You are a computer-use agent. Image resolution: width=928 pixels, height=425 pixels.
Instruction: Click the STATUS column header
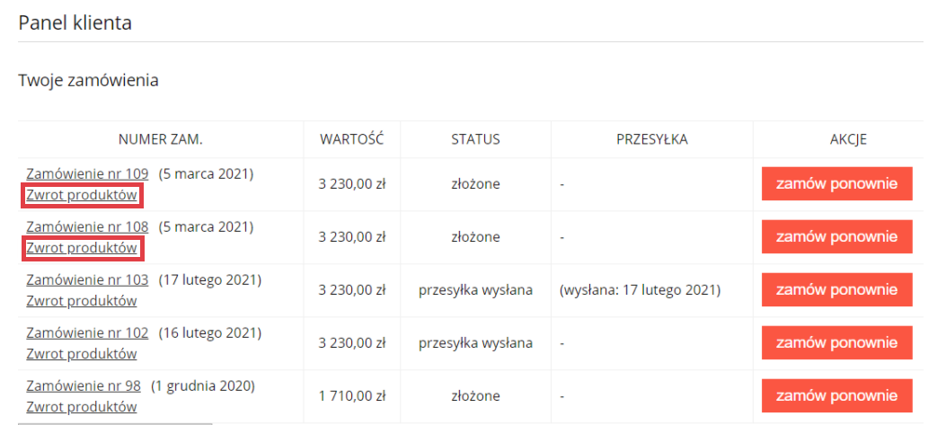pyautogui.click(x=475, y=139)
